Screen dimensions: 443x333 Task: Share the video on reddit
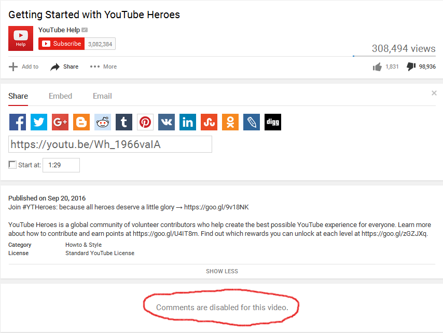pyautogui.click(x=103, y=122)
